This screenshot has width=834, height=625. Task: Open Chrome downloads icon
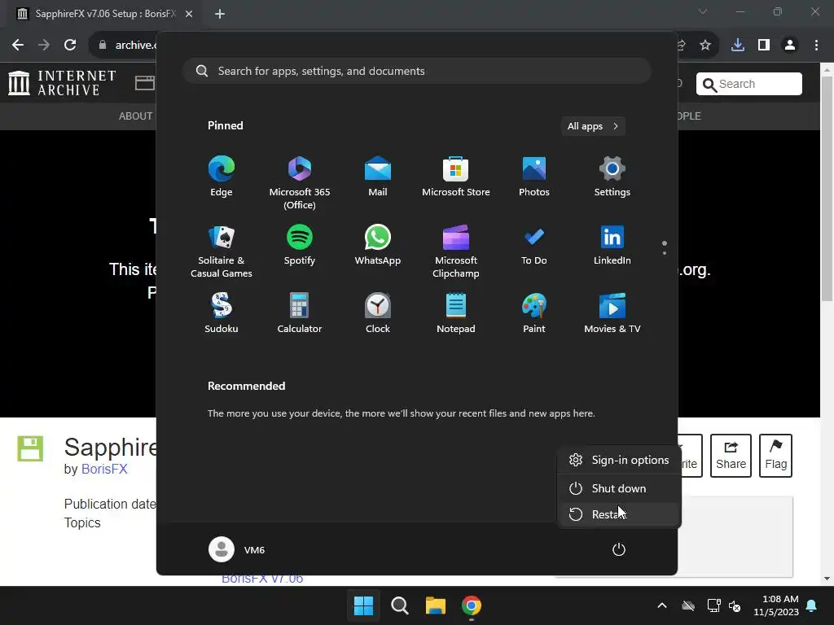[738, 46]
